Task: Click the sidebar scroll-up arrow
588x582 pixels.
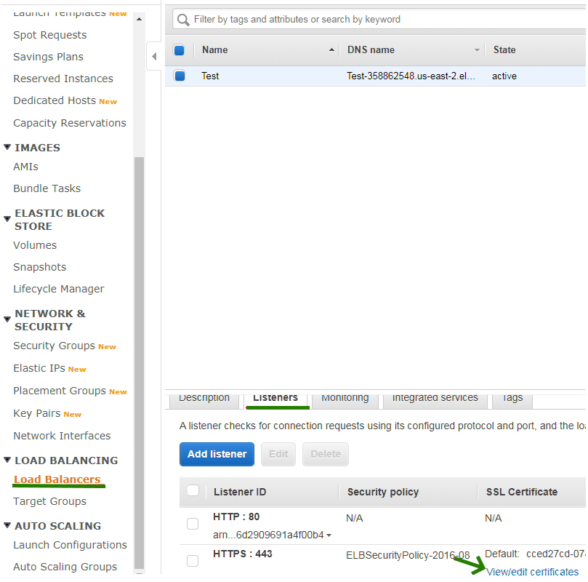Action: (139, 19)
